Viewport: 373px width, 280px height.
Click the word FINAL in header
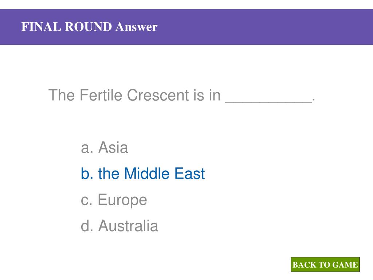click(x=41, y=27)
